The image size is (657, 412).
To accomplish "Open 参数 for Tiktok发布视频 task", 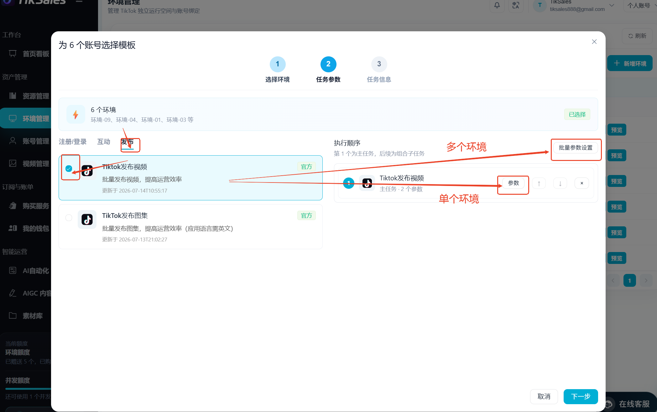I will 513,183.
